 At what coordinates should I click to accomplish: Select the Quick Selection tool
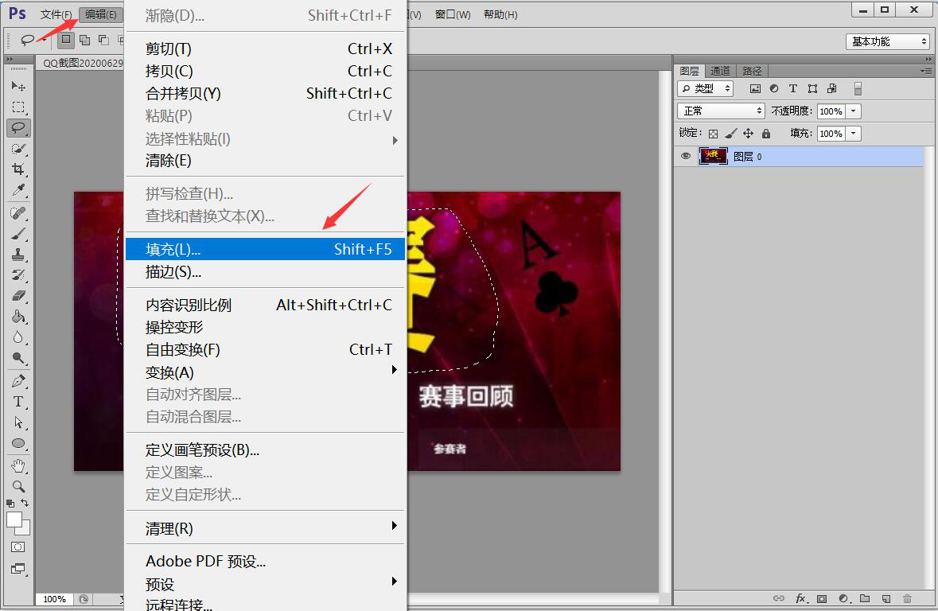click(x=18, y=149)
